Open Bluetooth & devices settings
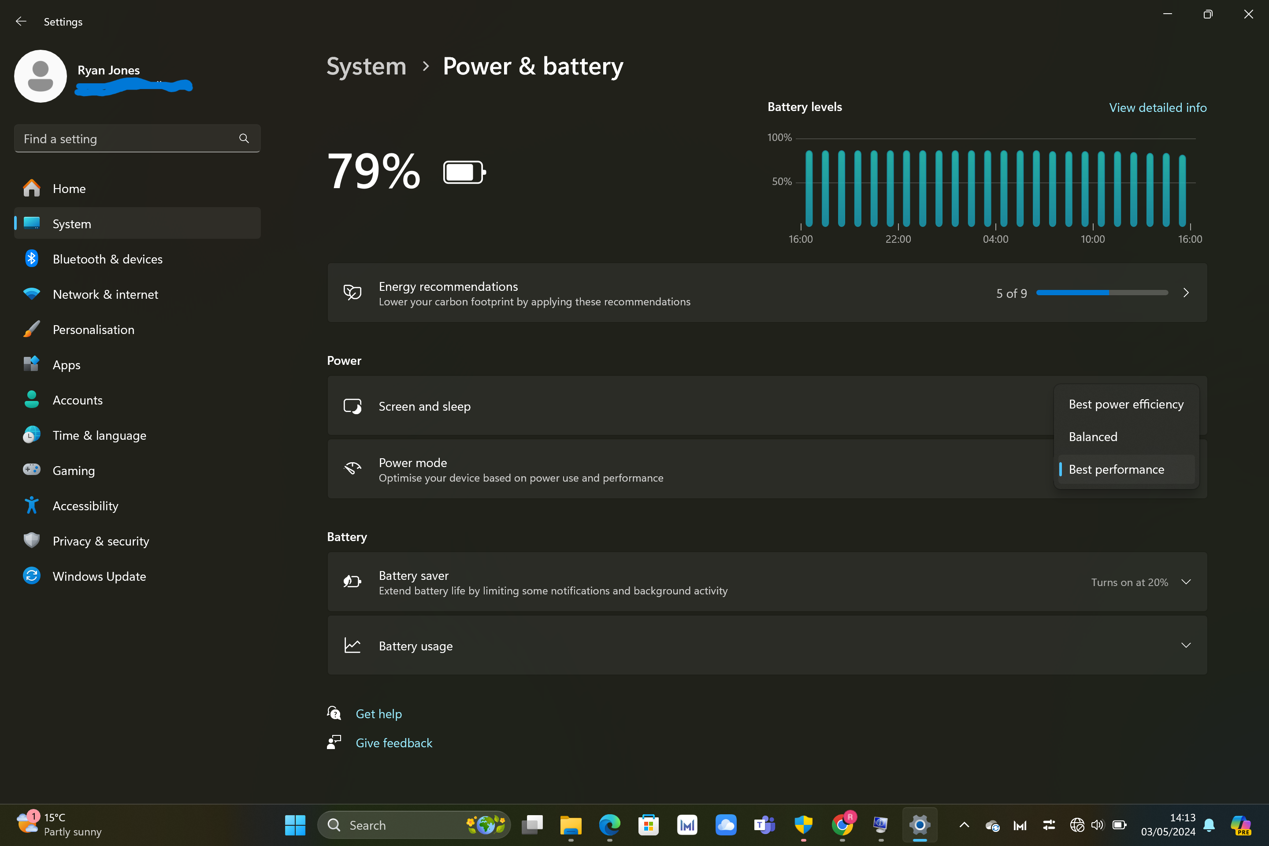 137,259
